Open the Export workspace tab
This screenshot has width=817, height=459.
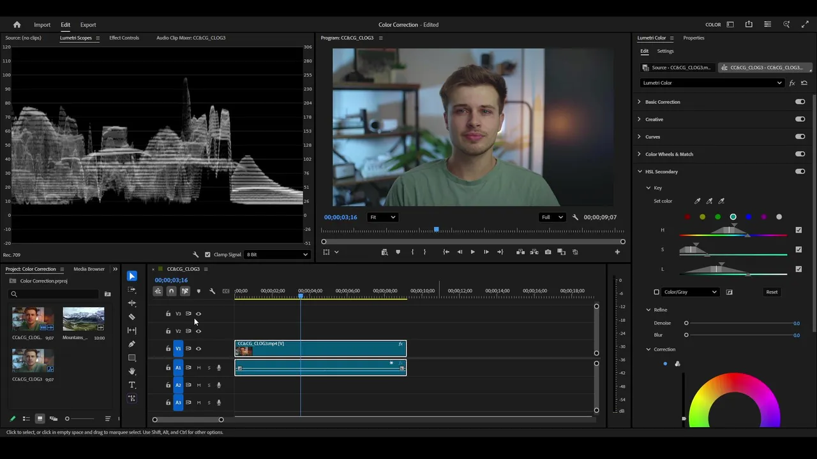click(88, 25)
